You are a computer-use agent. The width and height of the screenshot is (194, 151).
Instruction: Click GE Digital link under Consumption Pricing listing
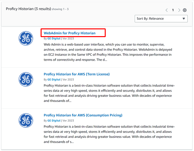click(x=54, y=121)
